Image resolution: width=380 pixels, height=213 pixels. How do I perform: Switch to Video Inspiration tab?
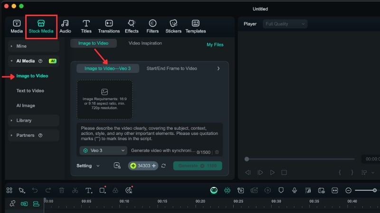tap(145, 43)
